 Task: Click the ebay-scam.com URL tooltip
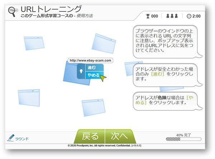(x=90, y=60)
